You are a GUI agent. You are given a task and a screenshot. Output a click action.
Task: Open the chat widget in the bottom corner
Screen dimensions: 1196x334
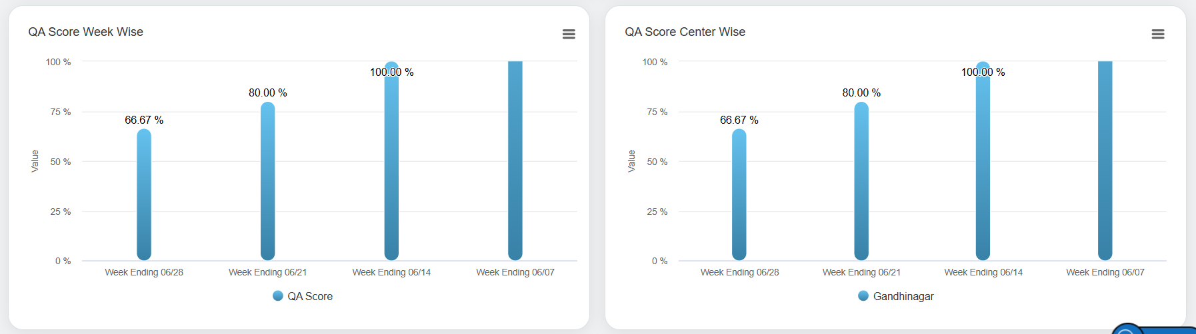point(1127,330)
